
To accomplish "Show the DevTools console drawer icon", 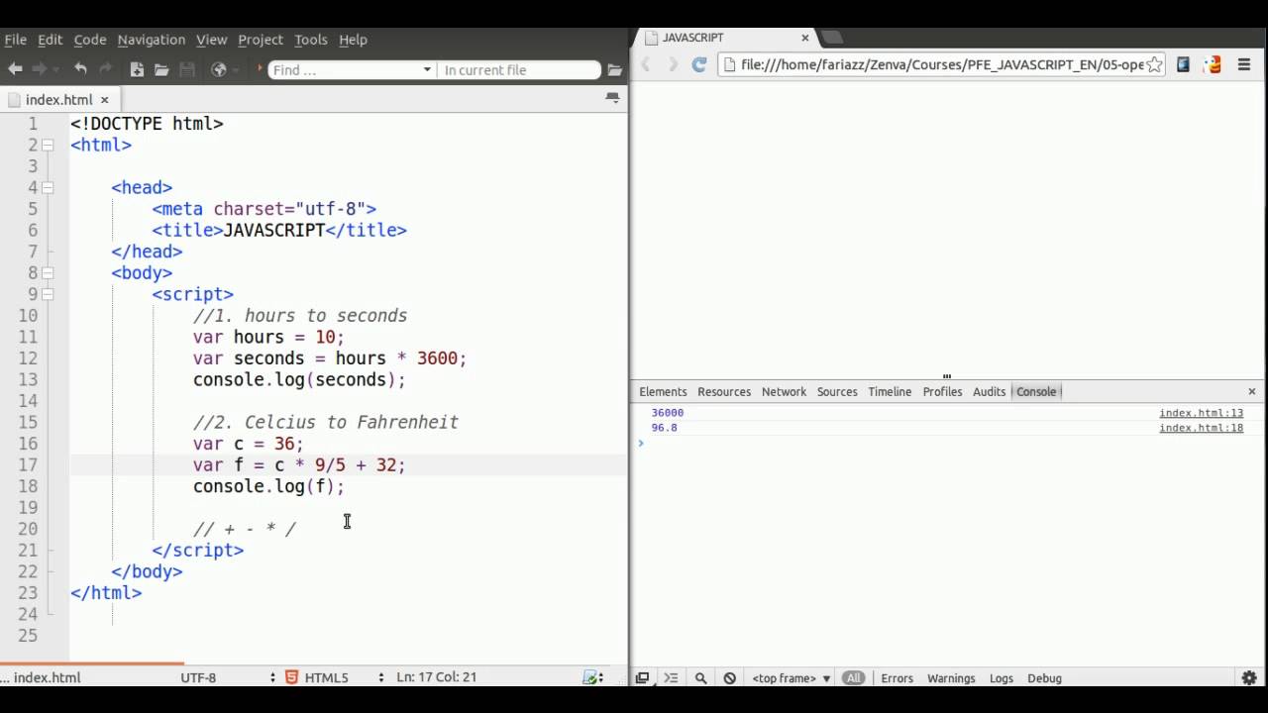I will coord(671,678).
